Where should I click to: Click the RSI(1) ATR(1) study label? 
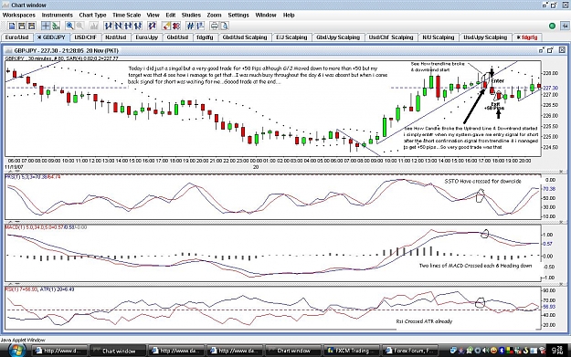[40, 289]
